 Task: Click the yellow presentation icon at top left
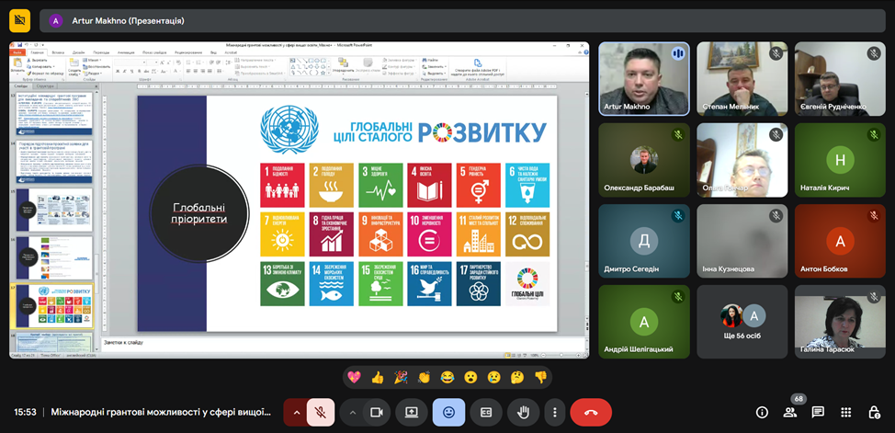pos(19,20)
